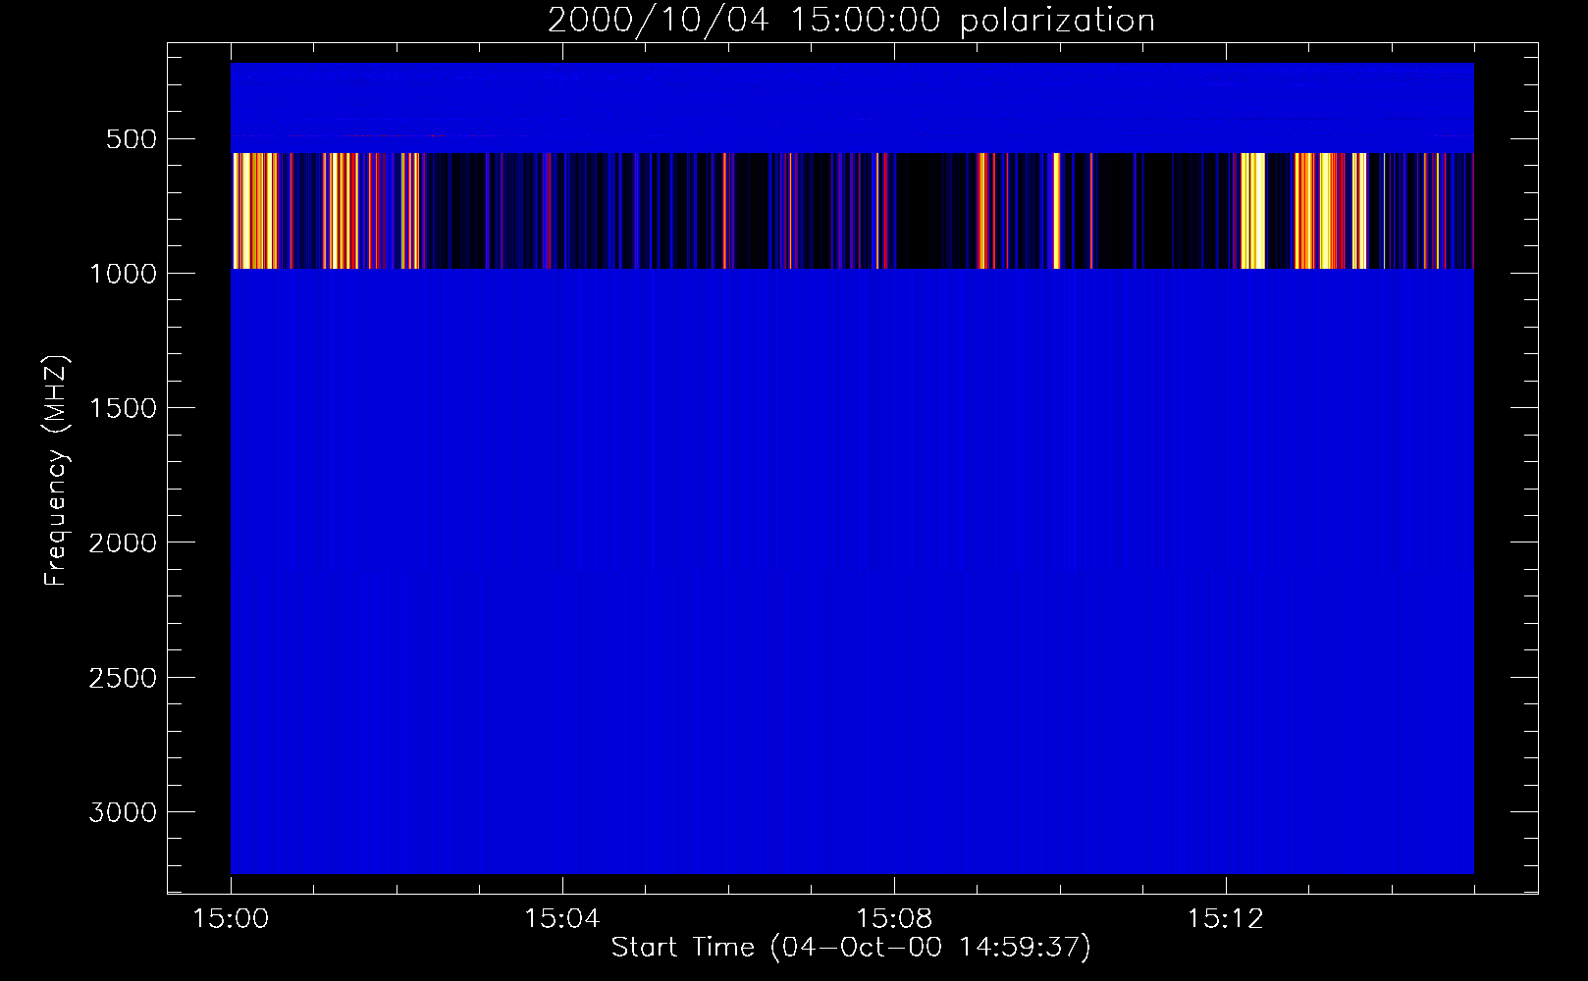Click the 15:04 time tick label

click(x=562, y=919)
